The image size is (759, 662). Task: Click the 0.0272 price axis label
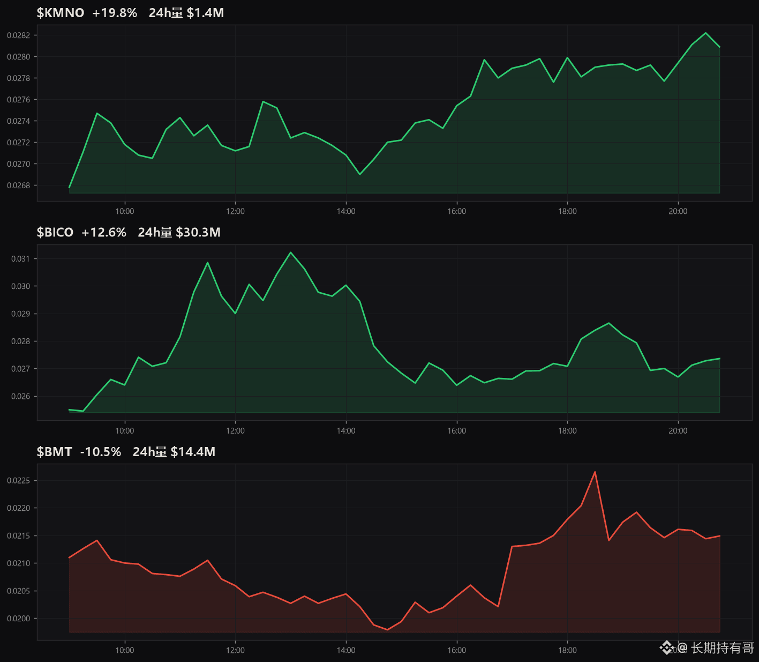[19, 143]
